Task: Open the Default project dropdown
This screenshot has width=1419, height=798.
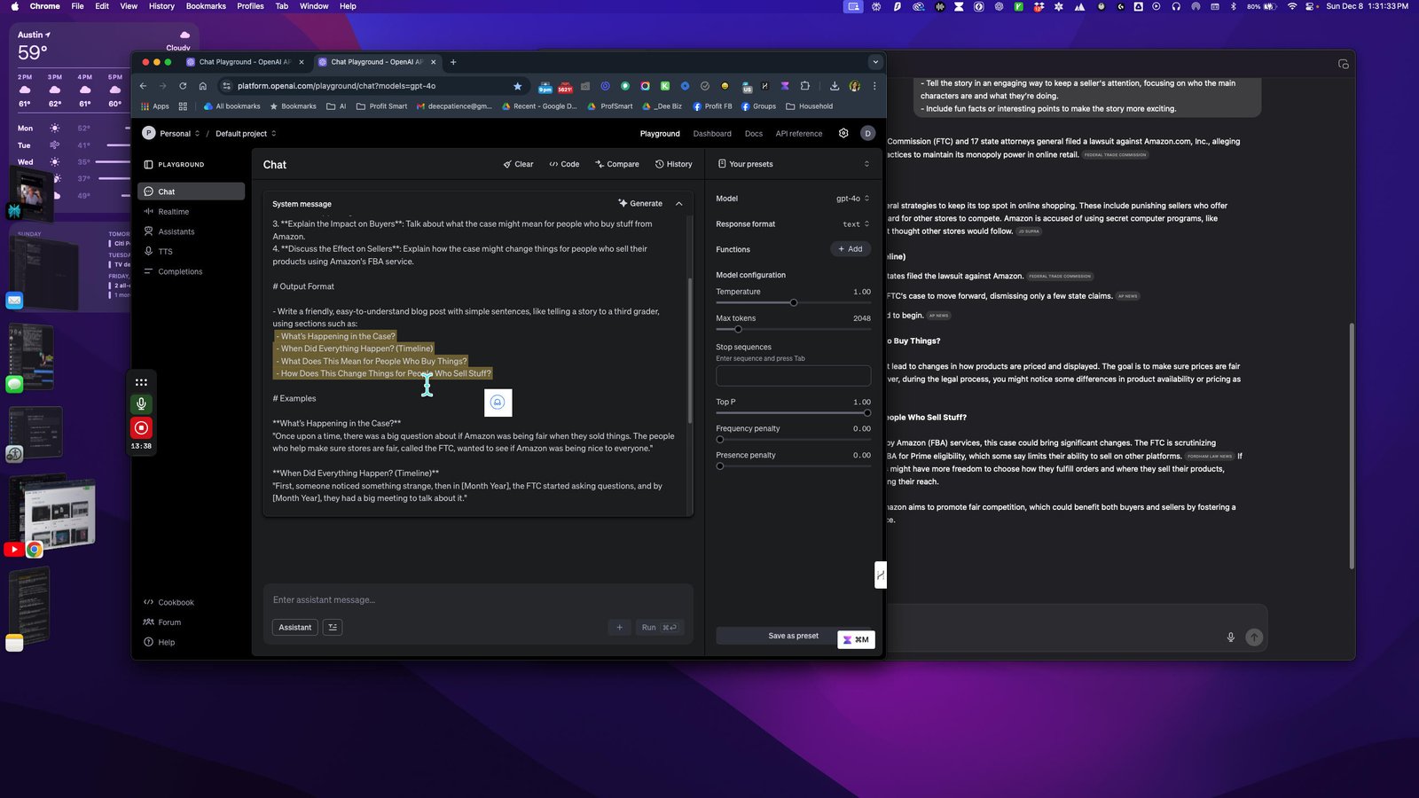Action: 246,134
